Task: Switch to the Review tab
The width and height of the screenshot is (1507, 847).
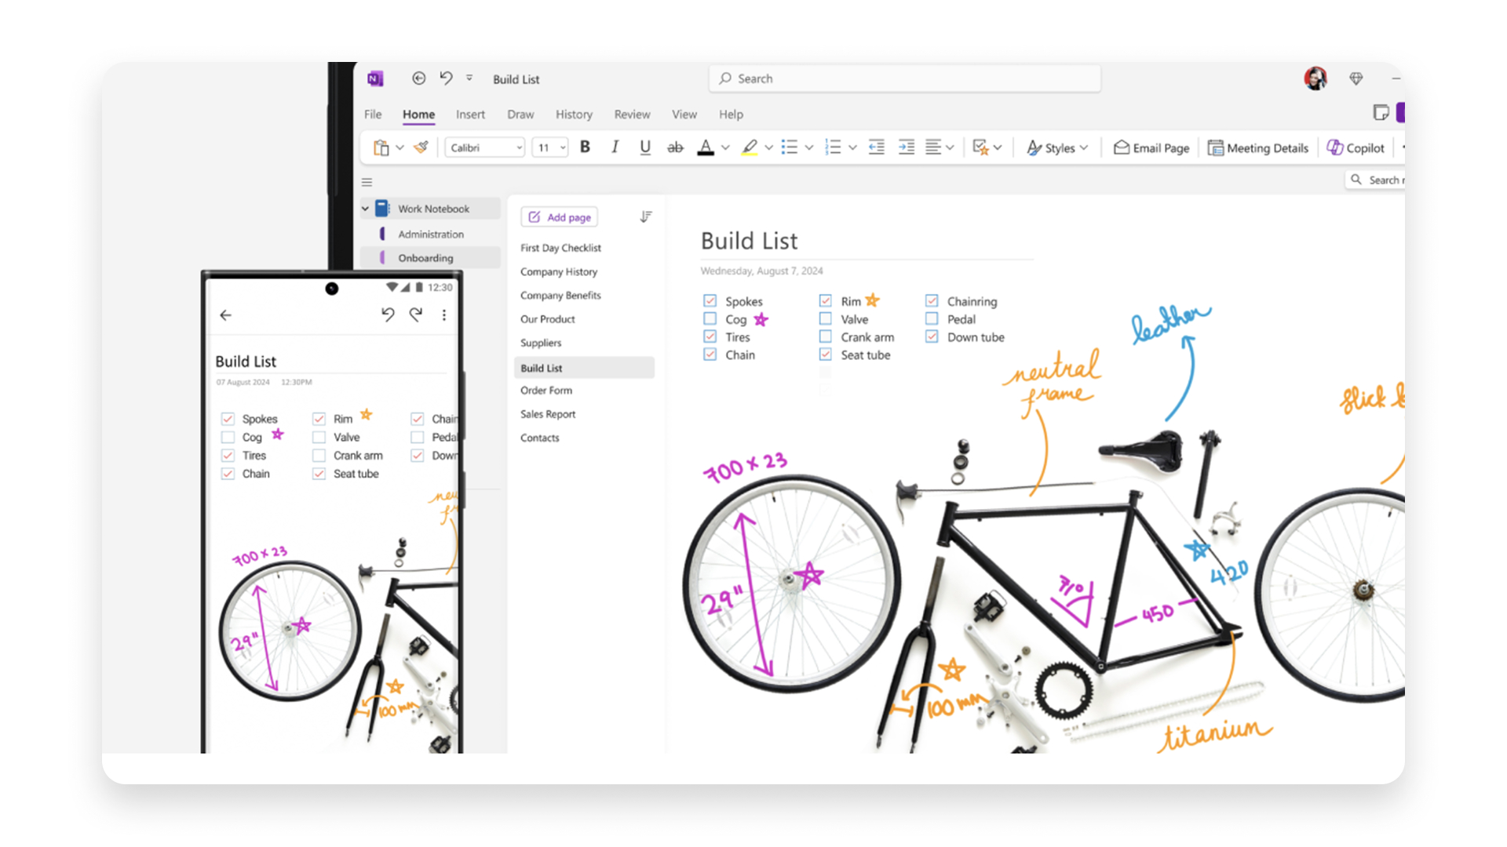Action: point(632,115)
